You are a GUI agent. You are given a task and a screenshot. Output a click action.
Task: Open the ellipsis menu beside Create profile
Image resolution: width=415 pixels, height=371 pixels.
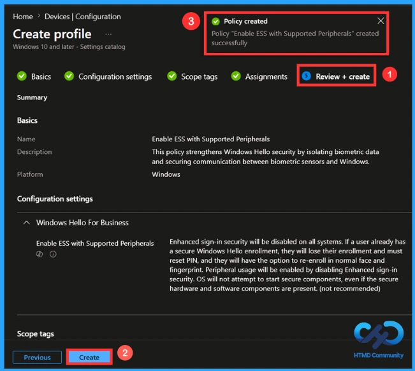(x=108, y=34)
